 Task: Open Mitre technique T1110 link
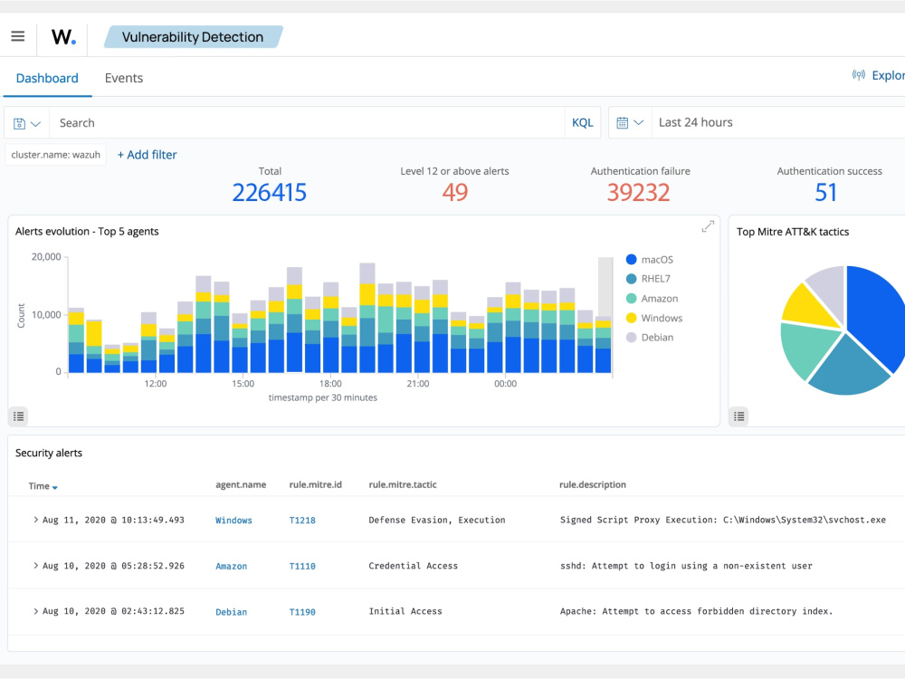302,567
